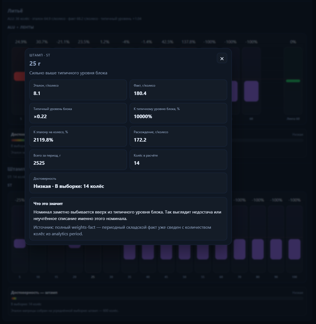Click the Эталон, г/колесо card showing 8.1
Image resolution: width=316 pixels, height=324 pixels.
pos(78,90)
